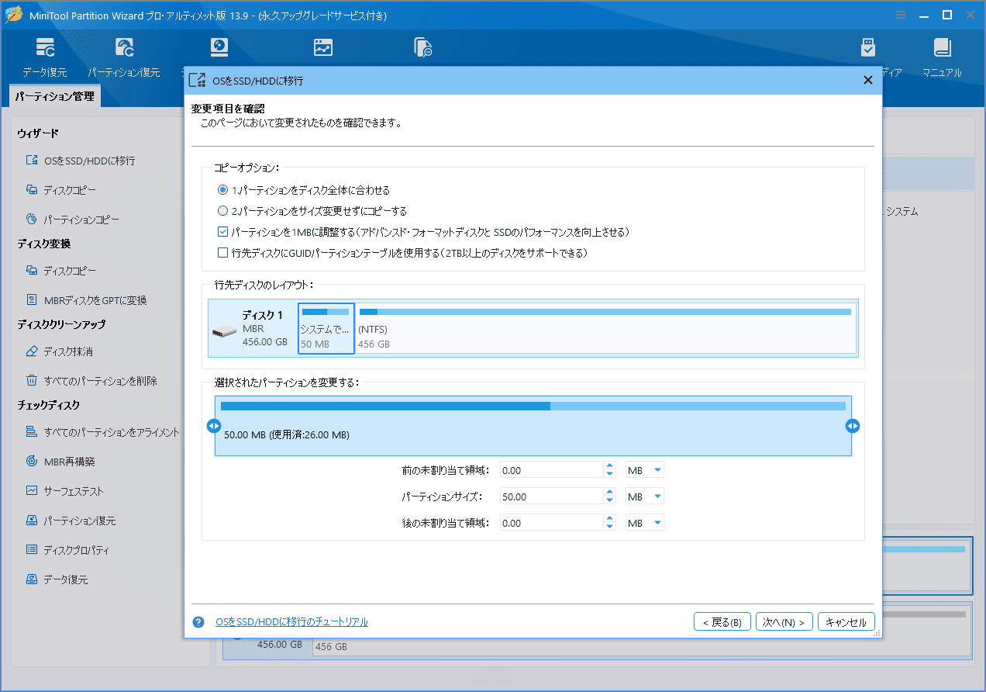986x692 pixels.
Task: Select サーフェステスト in sidebar
Action: [x=64, y=491]
